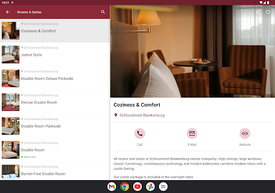Open Gmail from the dock
This screenshot has width=275, height=193.
coord(112,187)
